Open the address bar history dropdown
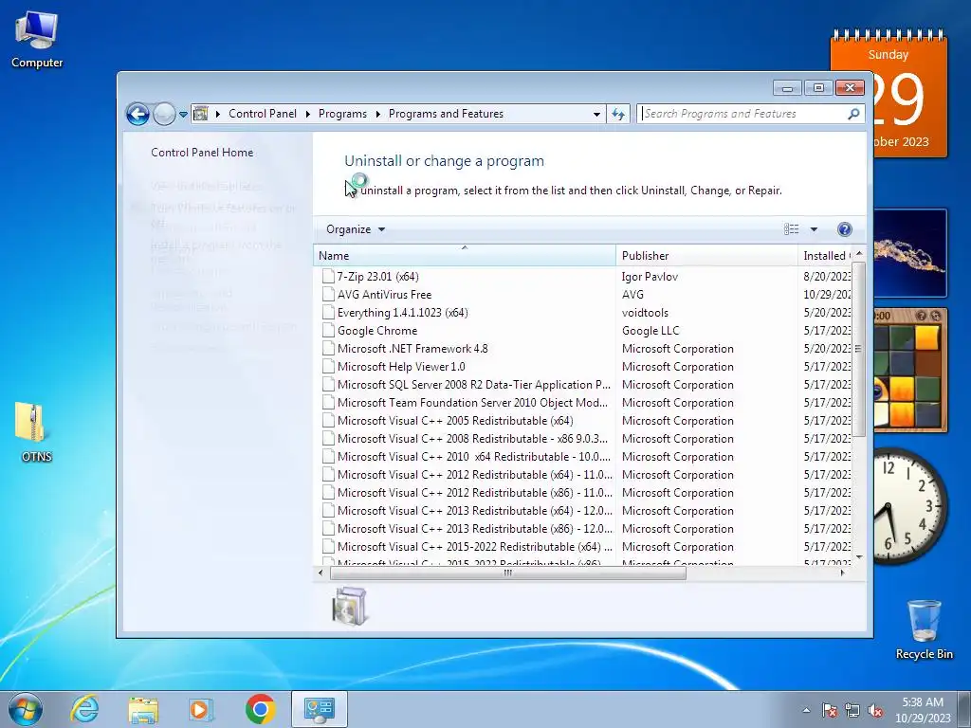971x728 pixels. coord(596,114)
